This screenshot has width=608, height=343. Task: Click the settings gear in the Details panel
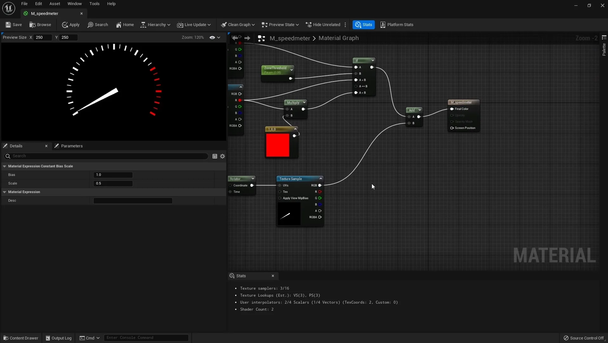(x=222, y=156)
